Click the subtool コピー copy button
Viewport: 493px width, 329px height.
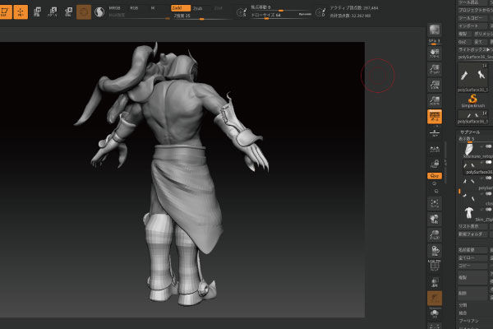pos(472,266)
